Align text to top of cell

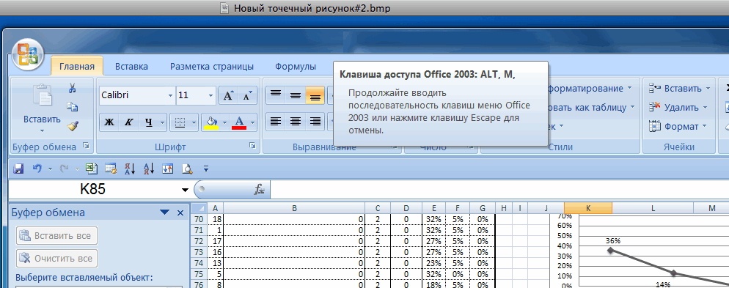275,96
